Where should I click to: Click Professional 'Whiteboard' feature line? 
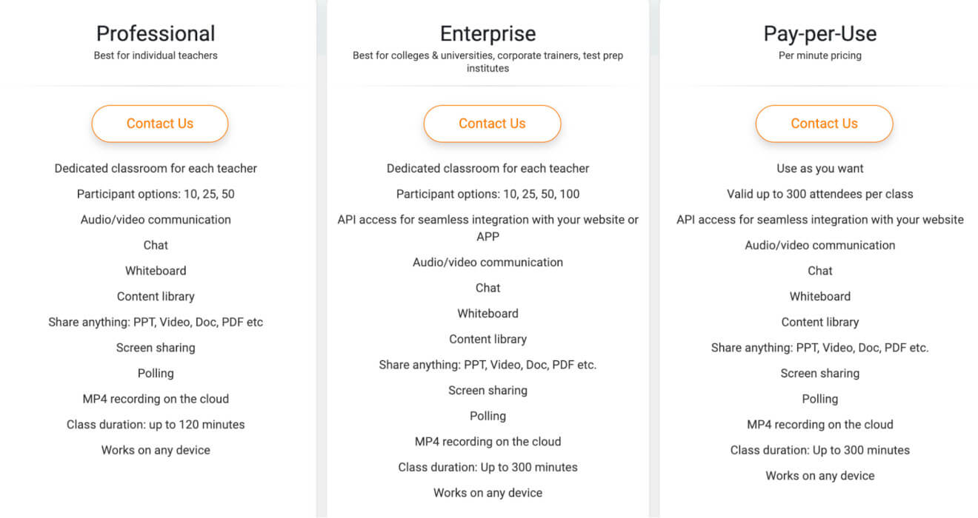pos(156,271)
